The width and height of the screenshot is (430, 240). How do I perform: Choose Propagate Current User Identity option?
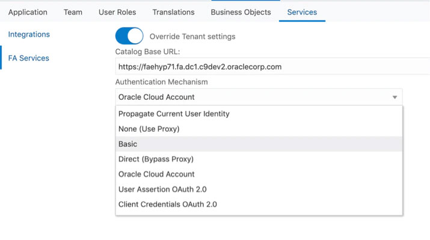pyautogui.click(x=259, y=114)
